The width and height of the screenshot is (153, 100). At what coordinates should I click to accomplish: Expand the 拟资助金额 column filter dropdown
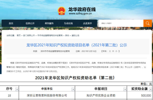point(150,89)
